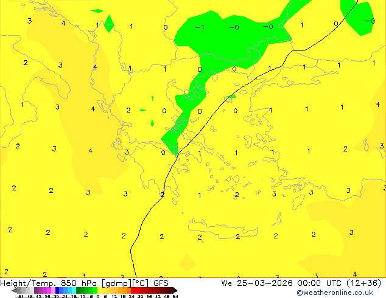Select the cyan legend swatch
This screenshot has width=386, height=298.
[74, 290]
